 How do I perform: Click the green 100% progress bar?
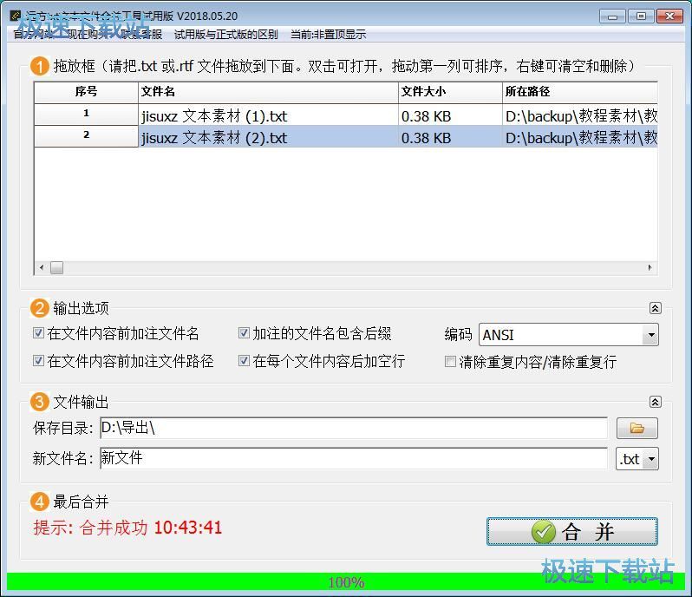[346, 581]
